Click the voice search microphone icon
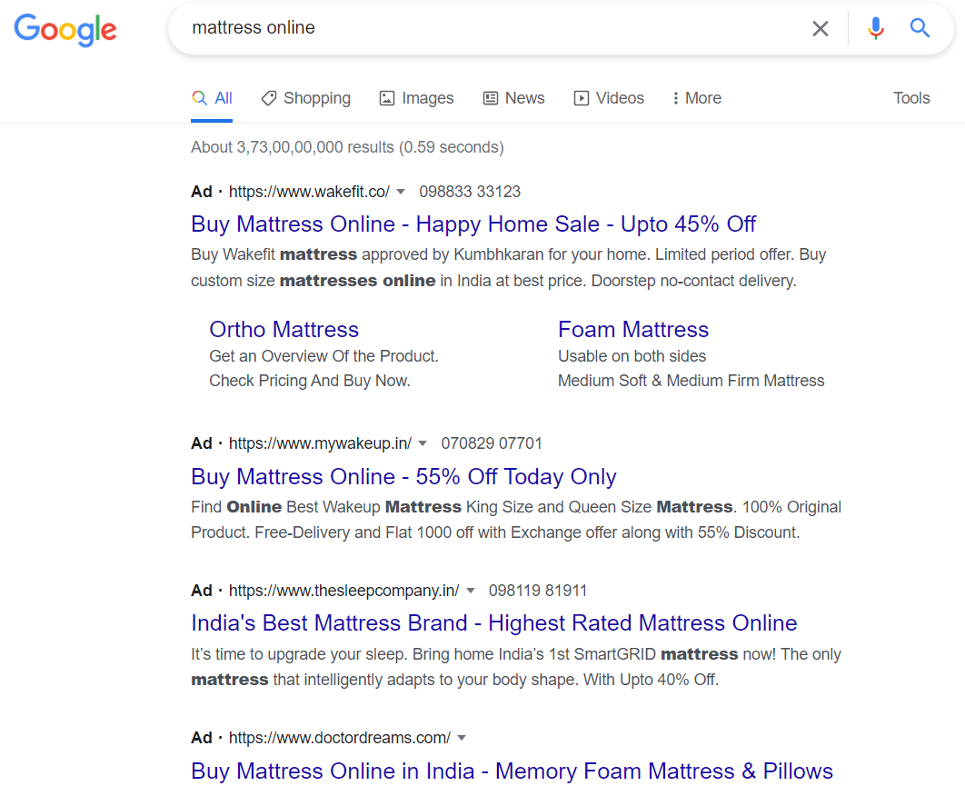 tap(875, 28)
